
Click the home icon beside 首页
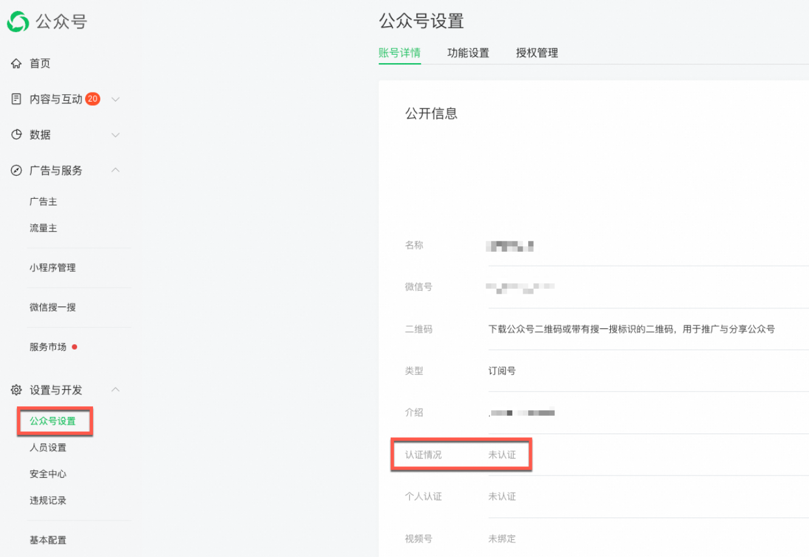[x=16, y=63]
